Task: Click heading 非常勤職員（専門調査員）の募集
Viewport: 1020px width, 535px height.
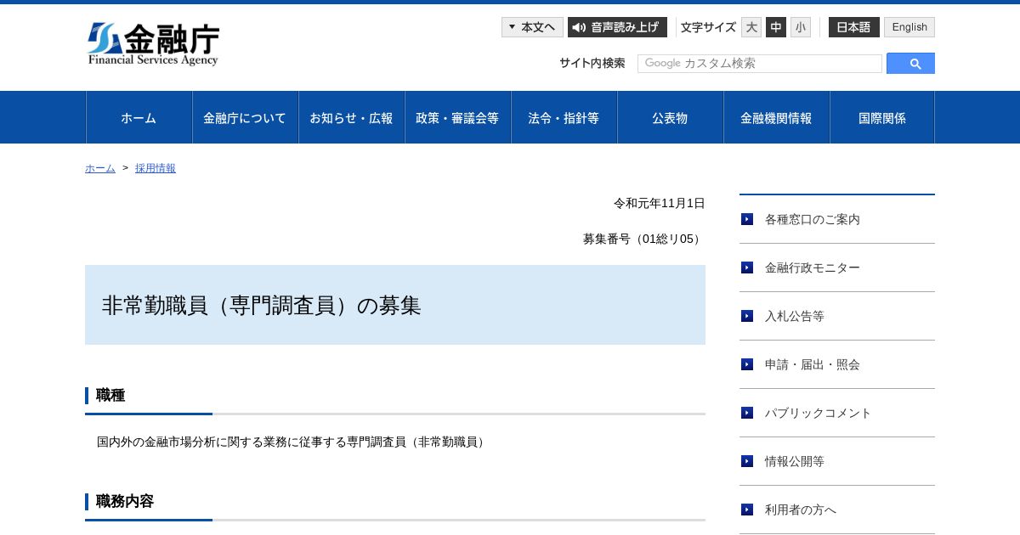Action: pos(262,306)
